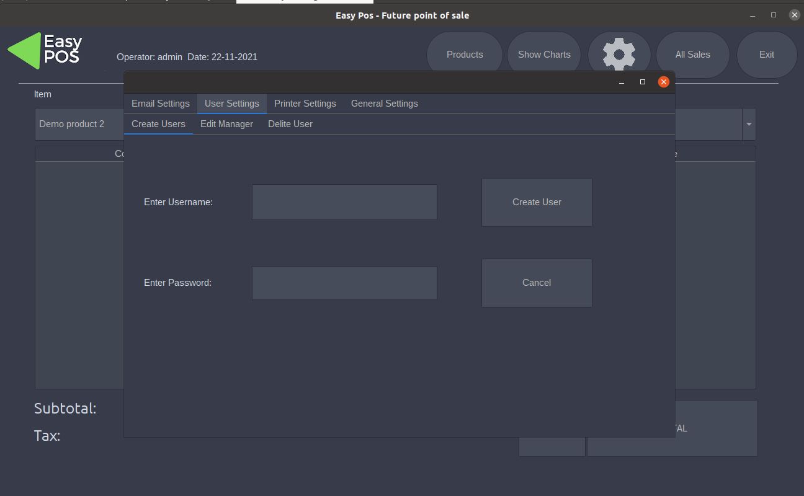
Task: Minimize the settings dialog window
Action: (622, 82)
